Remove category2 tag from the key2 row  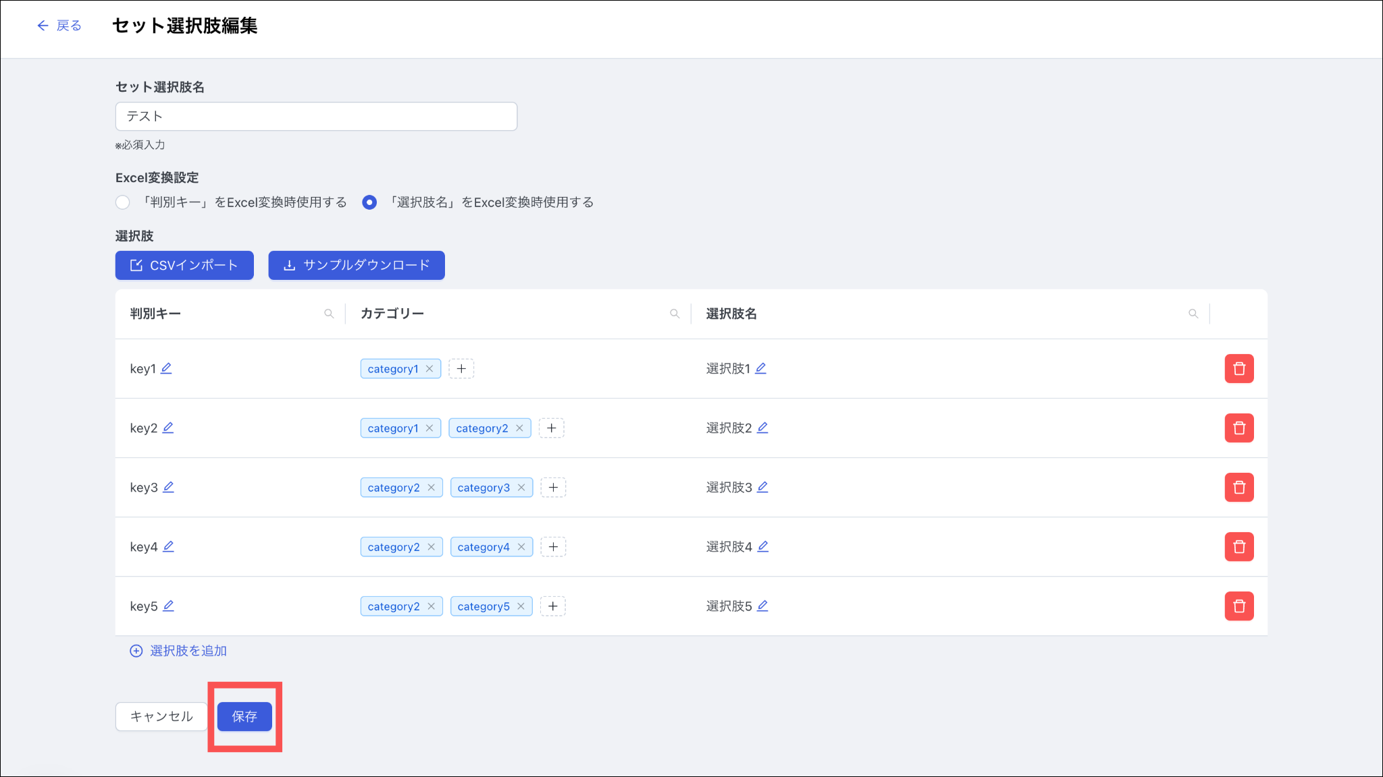pyautogui.click(x=519, y=428)
